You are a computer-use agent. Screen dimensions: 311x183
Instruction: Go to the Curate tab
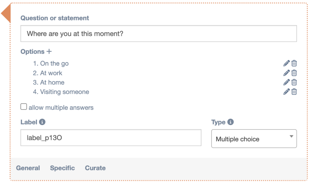point(95,168)
